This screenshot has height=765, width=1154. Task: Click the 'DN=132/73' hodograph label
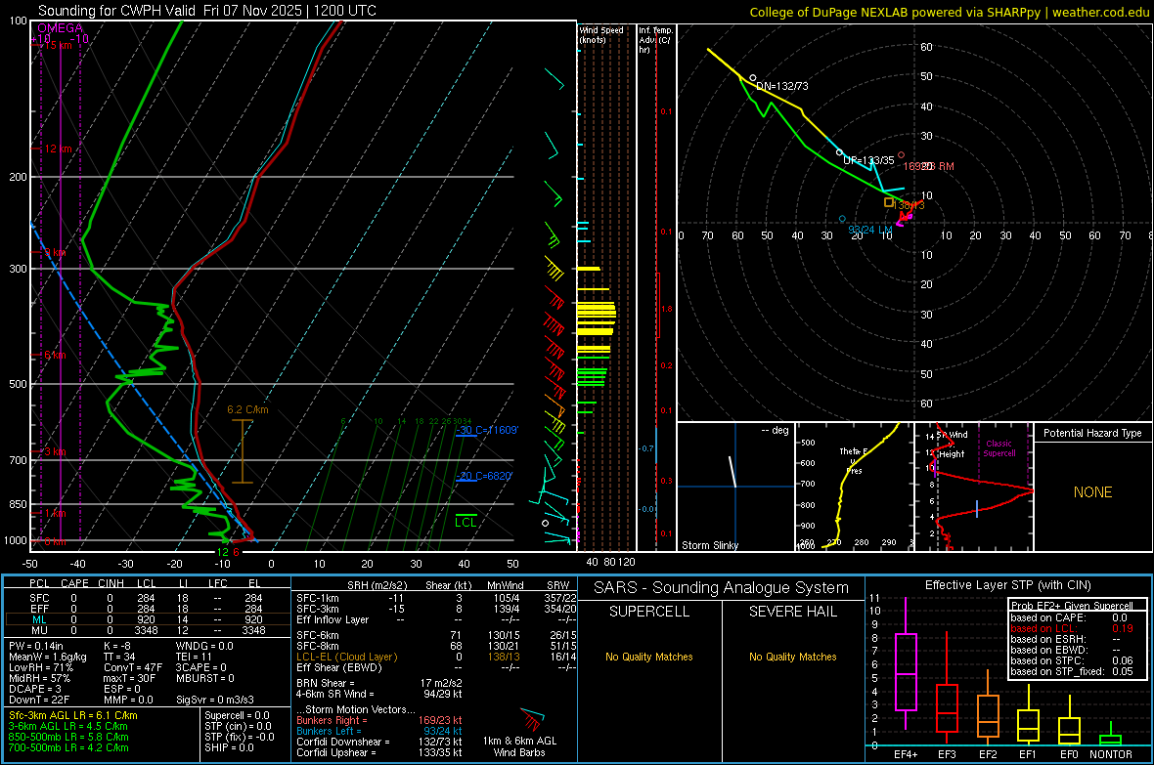pos(782,86)
